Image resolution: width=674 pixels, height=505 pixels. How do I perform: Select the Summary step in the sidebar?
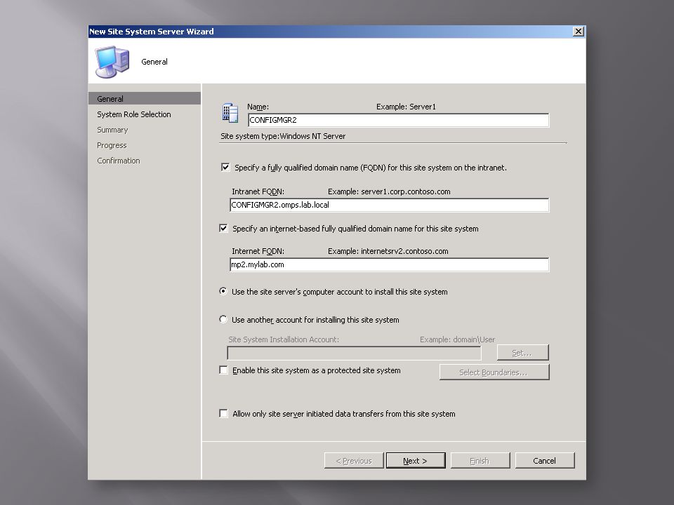[x=112, y=130]
